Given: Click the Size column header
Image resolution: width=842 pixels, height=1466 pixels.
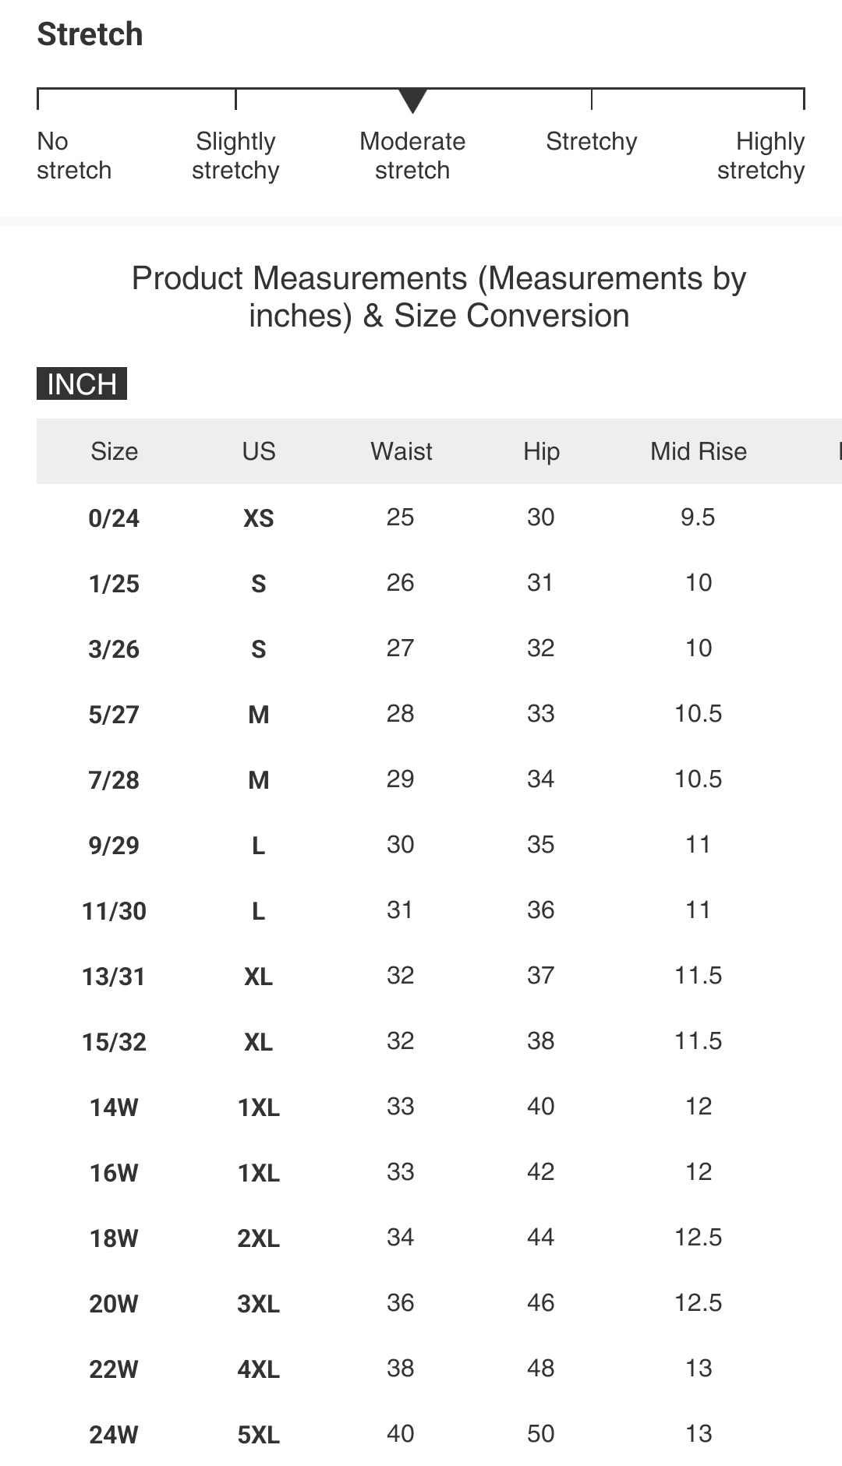Looking at the screenshot, I should (114, 451).
